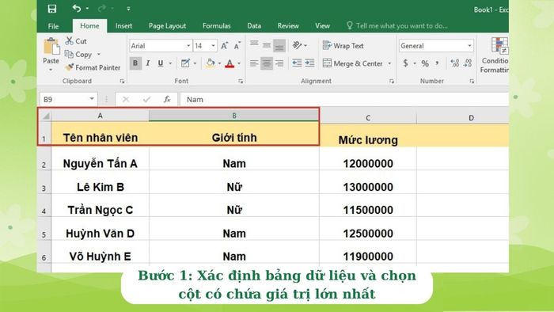Image resolution: width=554 pixels, height=312 pixels.
Task: Click the Increase Decimal icon
Action: (454, 63)
